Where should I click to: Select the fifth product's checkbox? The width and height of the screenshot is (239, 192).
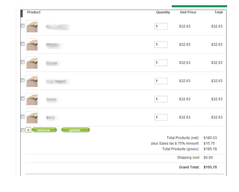pos(23,99)
